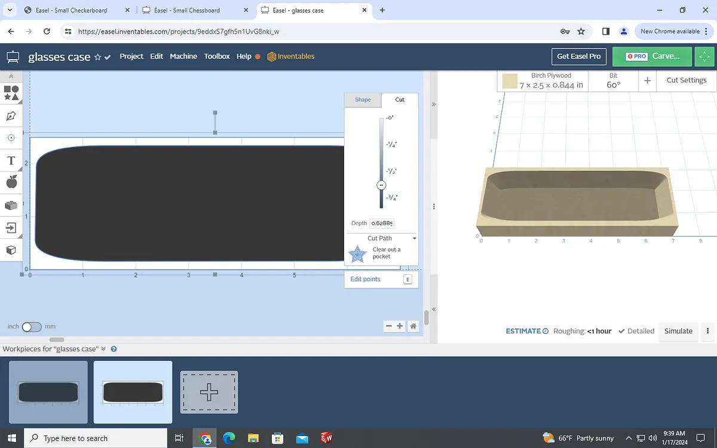Select the Text tool

(x=11, y=161)
